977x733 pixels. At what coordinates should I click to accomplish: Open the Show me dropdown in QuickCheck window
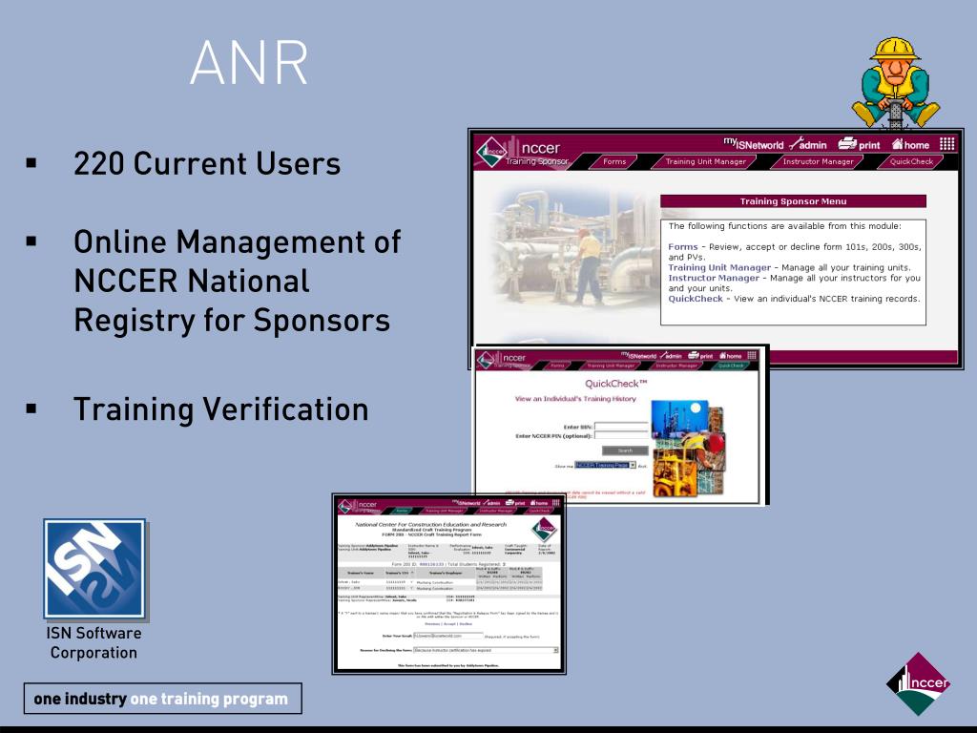(x=605, y=466)
